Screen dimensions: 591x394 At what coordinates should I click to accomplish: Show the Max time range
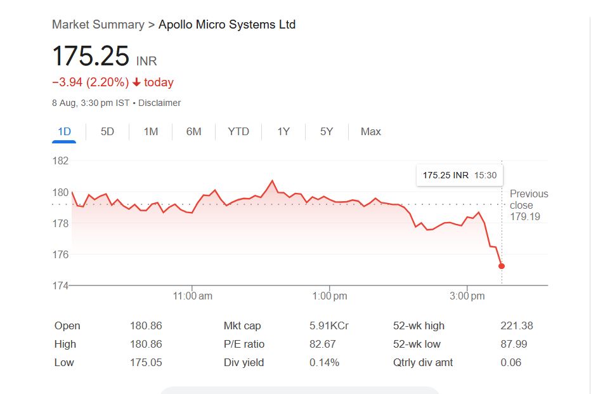371,132
